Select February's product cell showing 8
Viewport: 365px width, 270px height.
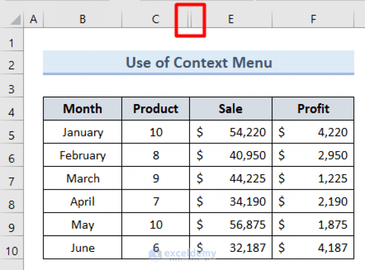coord(155,155)
